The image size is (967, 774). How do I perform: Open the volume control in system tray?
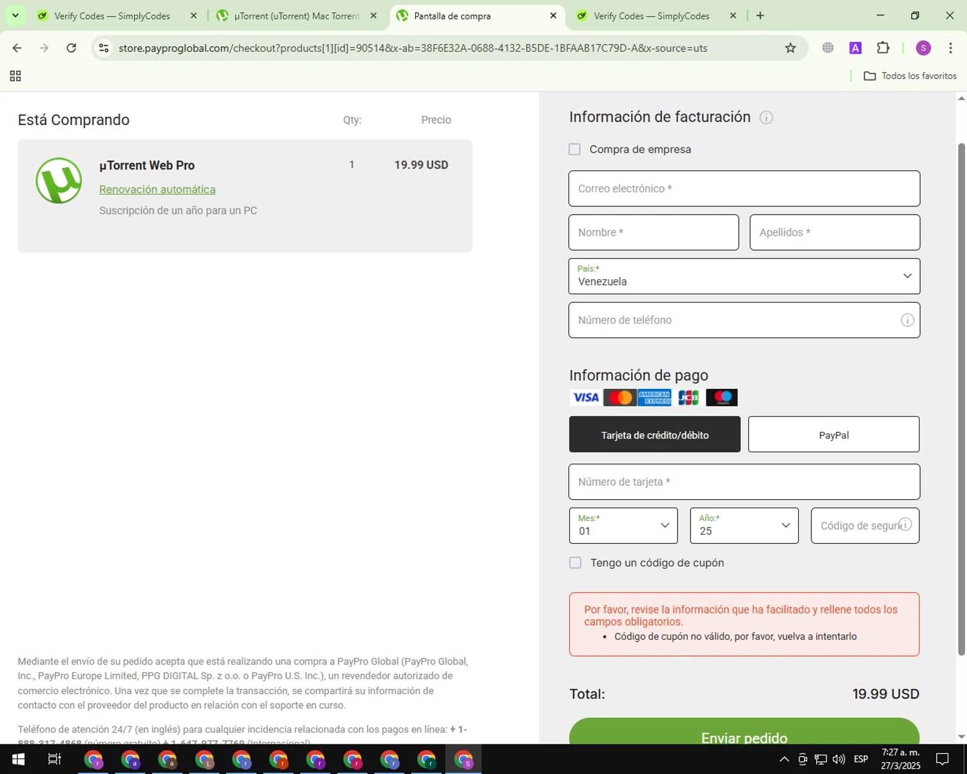[839, 759]
